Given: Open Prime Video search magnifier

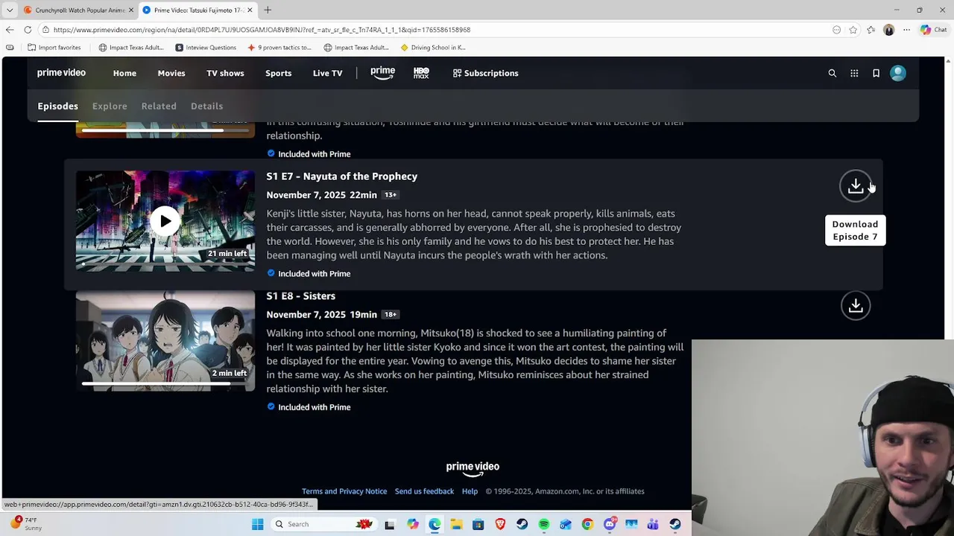Looking at the screenshot, I should point(833,73).
